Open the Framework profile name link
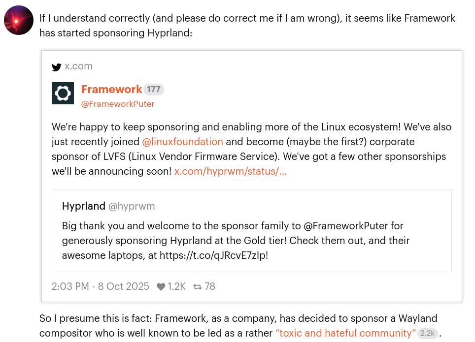475x342 pixels. click(111, 89)
